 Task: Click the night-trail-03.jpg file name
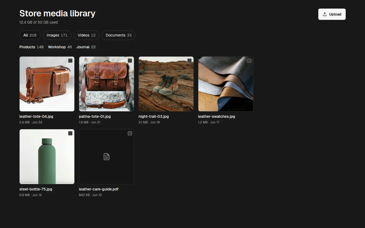[154, 116]
